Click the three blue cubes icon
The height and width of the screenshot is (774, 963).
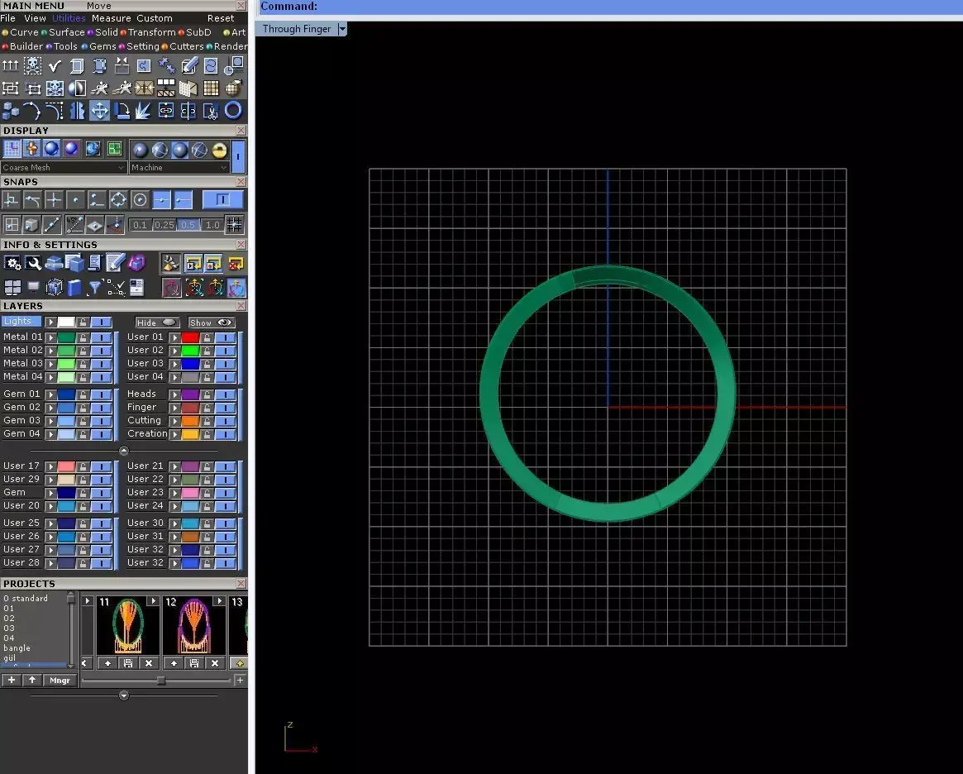click(x=11, y=111)
